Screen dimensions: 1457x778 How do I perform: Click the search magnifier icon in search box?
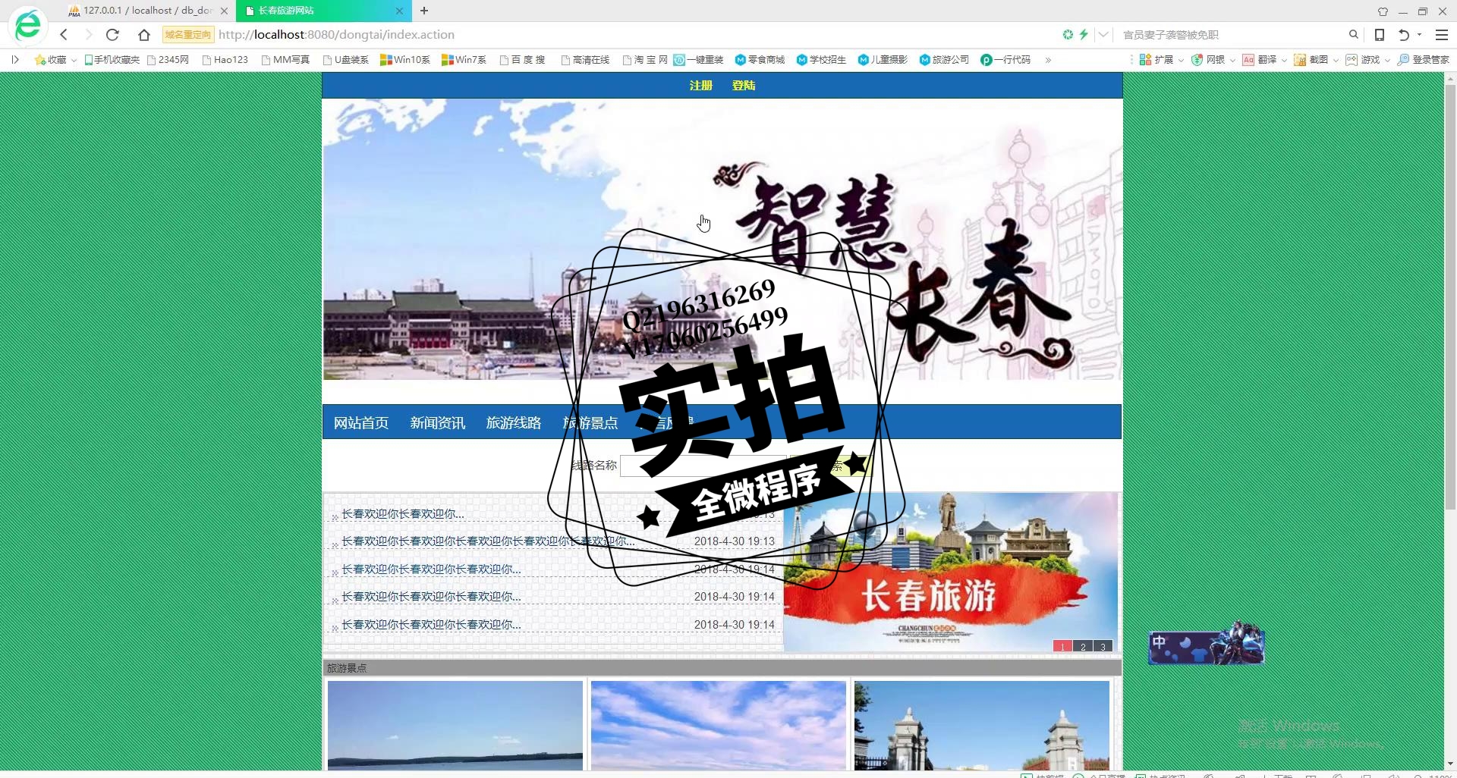(x=1353, y=35)
